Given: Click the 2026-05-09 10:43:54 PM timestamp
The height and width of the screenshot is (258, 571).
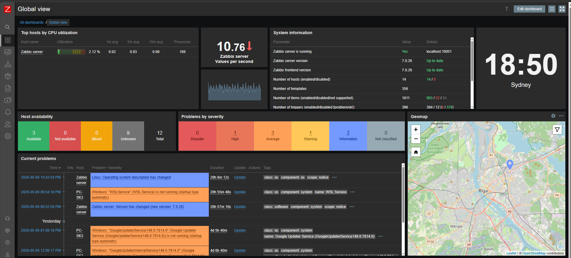Looking at the screenshot, I should [x=41, y=177].
